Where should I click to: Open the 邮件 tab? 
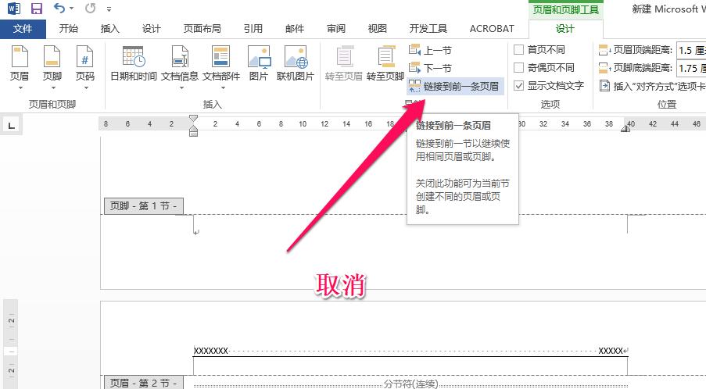tap(295, 29)
